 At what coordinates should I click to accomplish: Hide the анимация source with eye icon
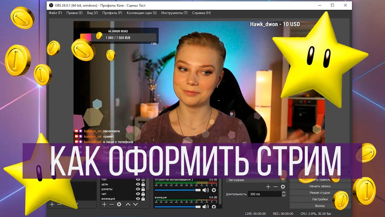[138, 199]
